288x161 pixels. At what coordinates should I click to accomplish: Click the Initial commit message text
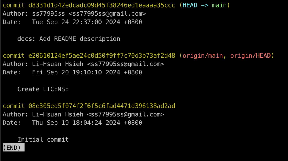click(x=43, y=140)
